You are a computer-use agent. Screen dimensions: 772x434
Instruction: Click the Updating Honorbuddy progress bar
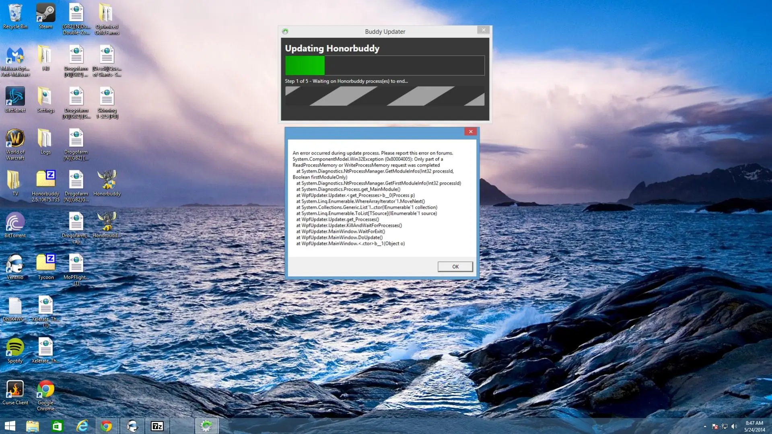click(385, 66)
